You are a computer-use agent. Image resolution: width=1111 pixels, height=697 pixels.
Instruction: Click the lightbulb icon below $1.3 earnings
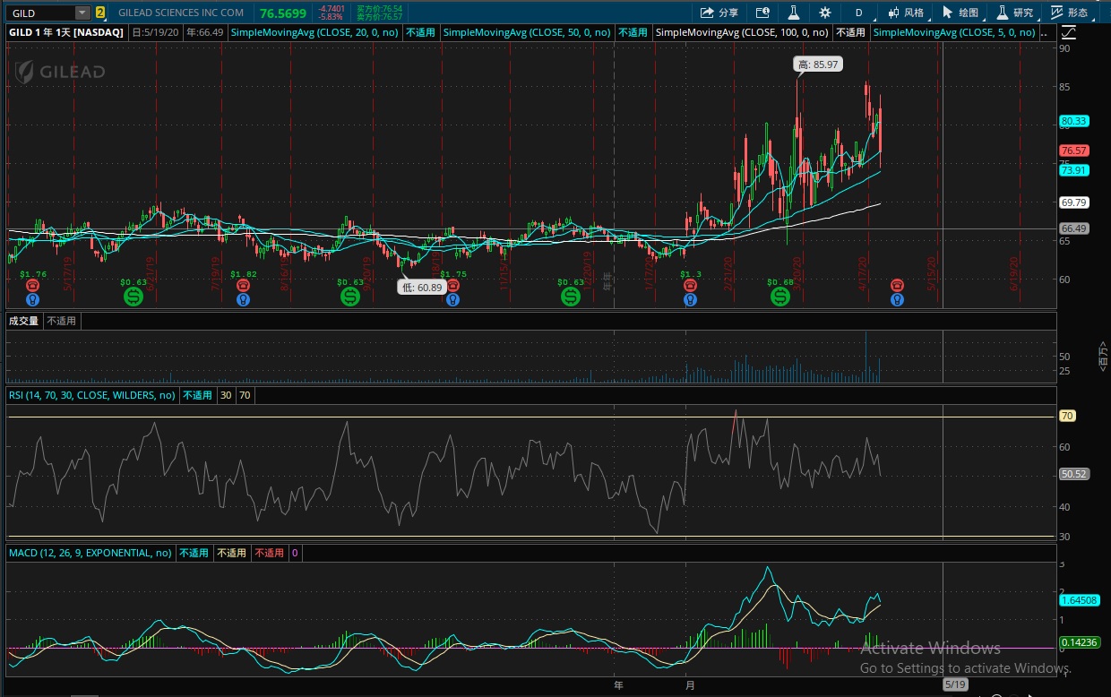(x=690, y=299)
